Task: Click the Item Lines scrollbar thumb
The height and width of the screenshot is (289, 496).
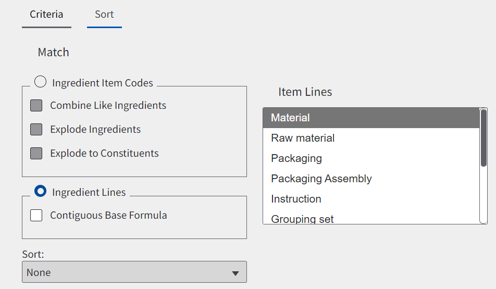Action: click(x=483, y=138)
